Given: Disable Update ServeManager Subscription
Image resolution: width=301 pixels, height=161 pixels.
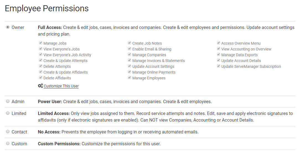Looking at the screenshot, I should click(x=218, y=66).
